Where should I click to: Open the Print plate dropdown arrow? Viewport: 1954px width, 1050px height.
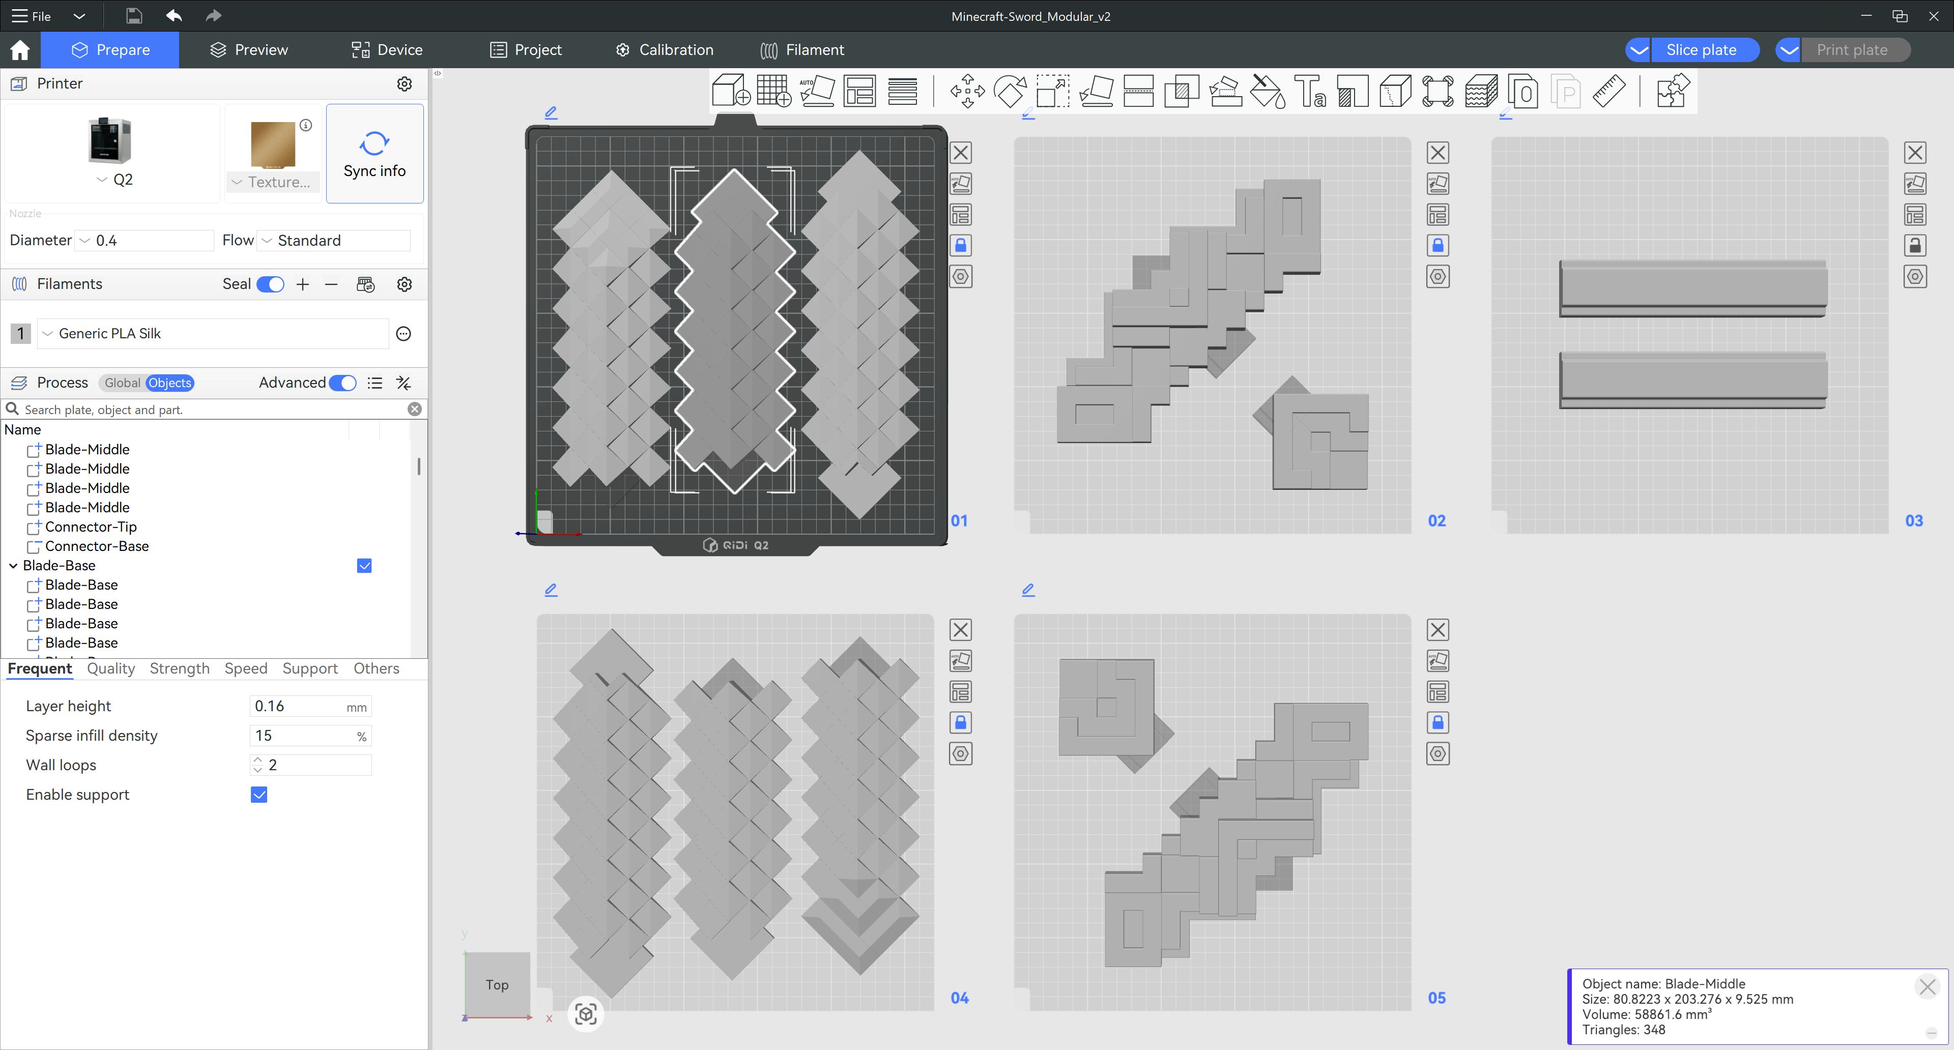pyautogui.click(x=1789, y=50)
